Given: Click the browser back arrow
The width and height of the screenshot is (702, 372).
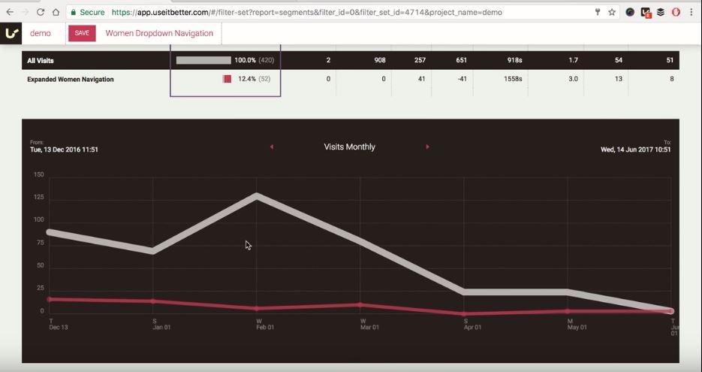Looking at the screenshot, I should coord(10,13).
